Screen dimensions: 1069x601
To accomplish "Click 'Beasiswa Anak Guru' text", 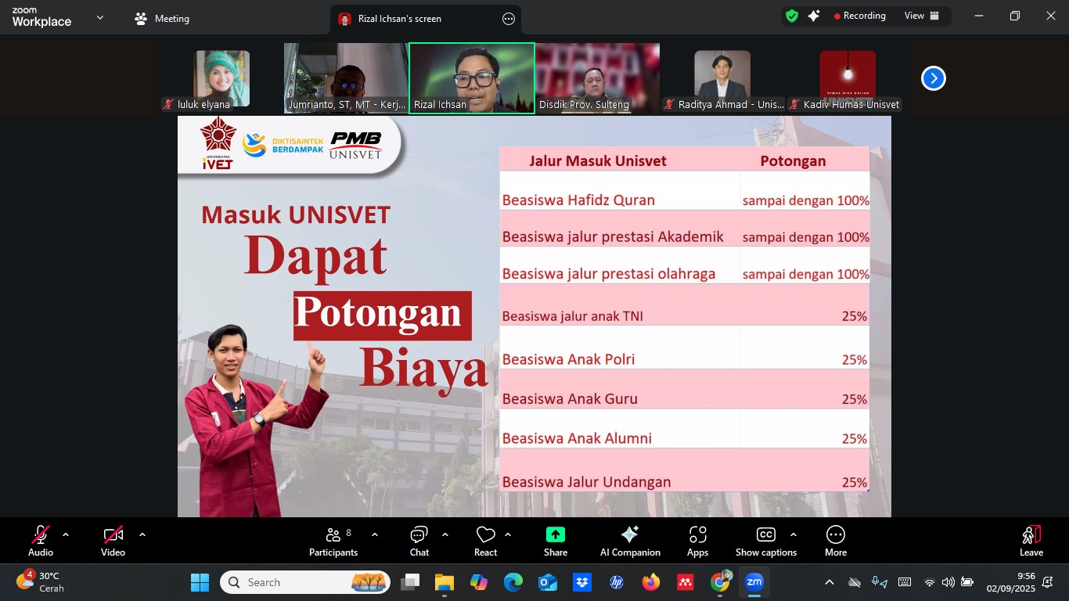I will pyautogui.click(x=570, y=398).
